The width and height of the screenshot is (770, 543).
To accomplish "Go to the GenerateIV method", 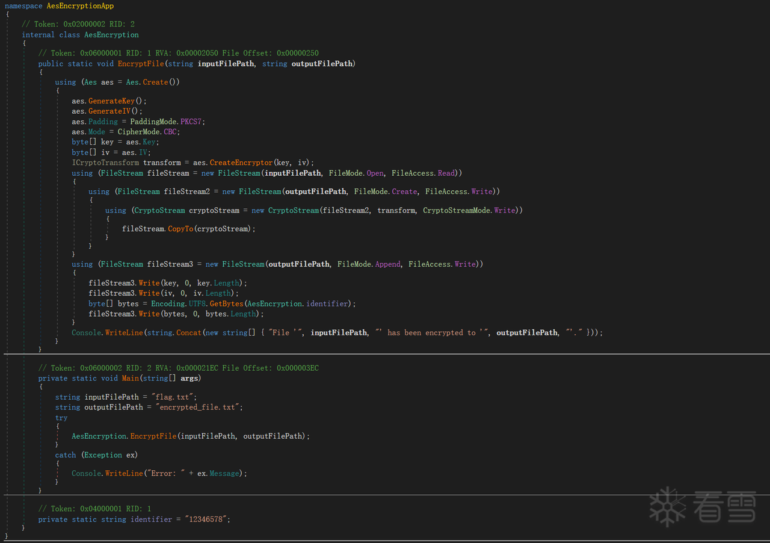I will coord(109,111).
